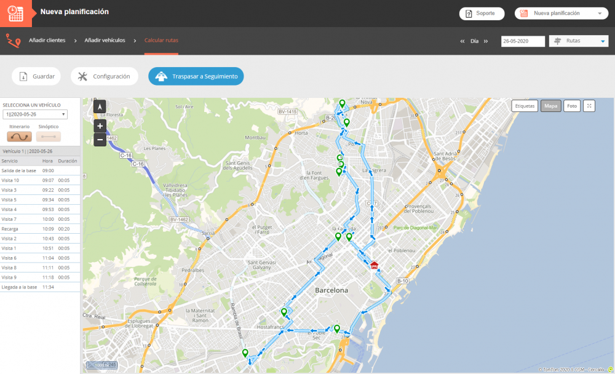The image size is (615, 374).
Task: Select the Calcular rutas tab
Action: [161, 41]
